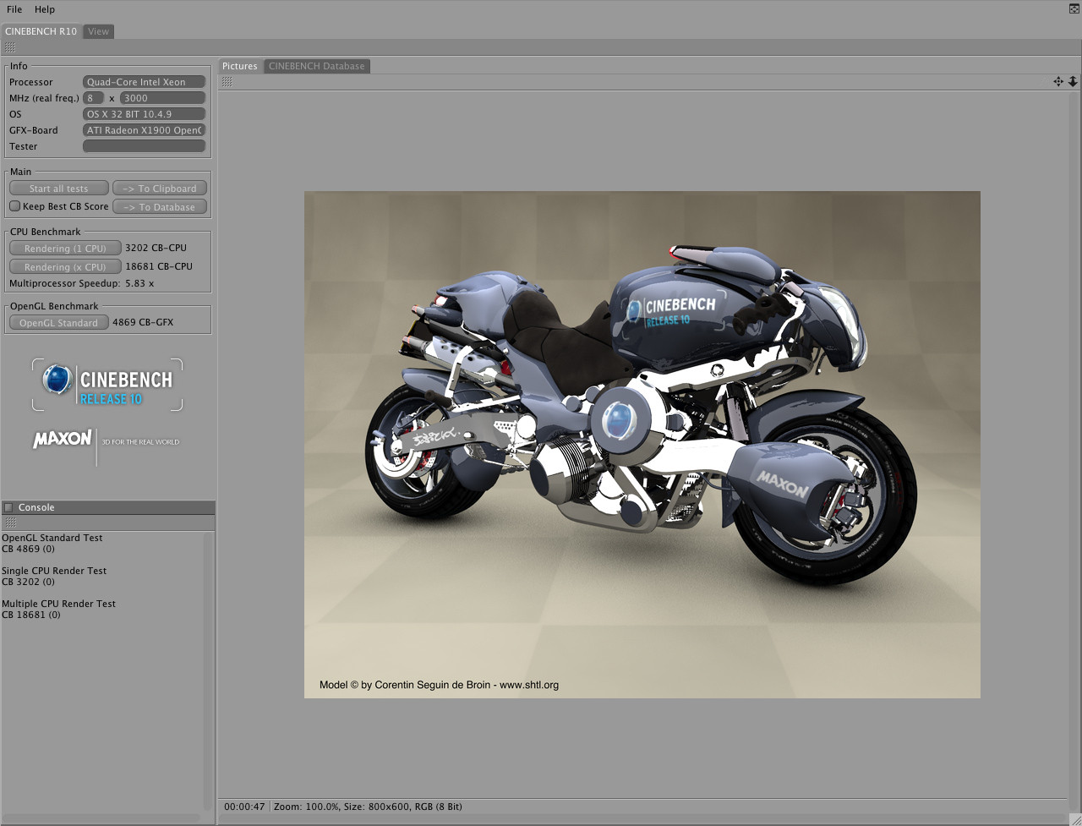Click the 18681 CB-CPU score
Image resolution: width=1082 pixels, height=826 pixels.
coord(159,266)
